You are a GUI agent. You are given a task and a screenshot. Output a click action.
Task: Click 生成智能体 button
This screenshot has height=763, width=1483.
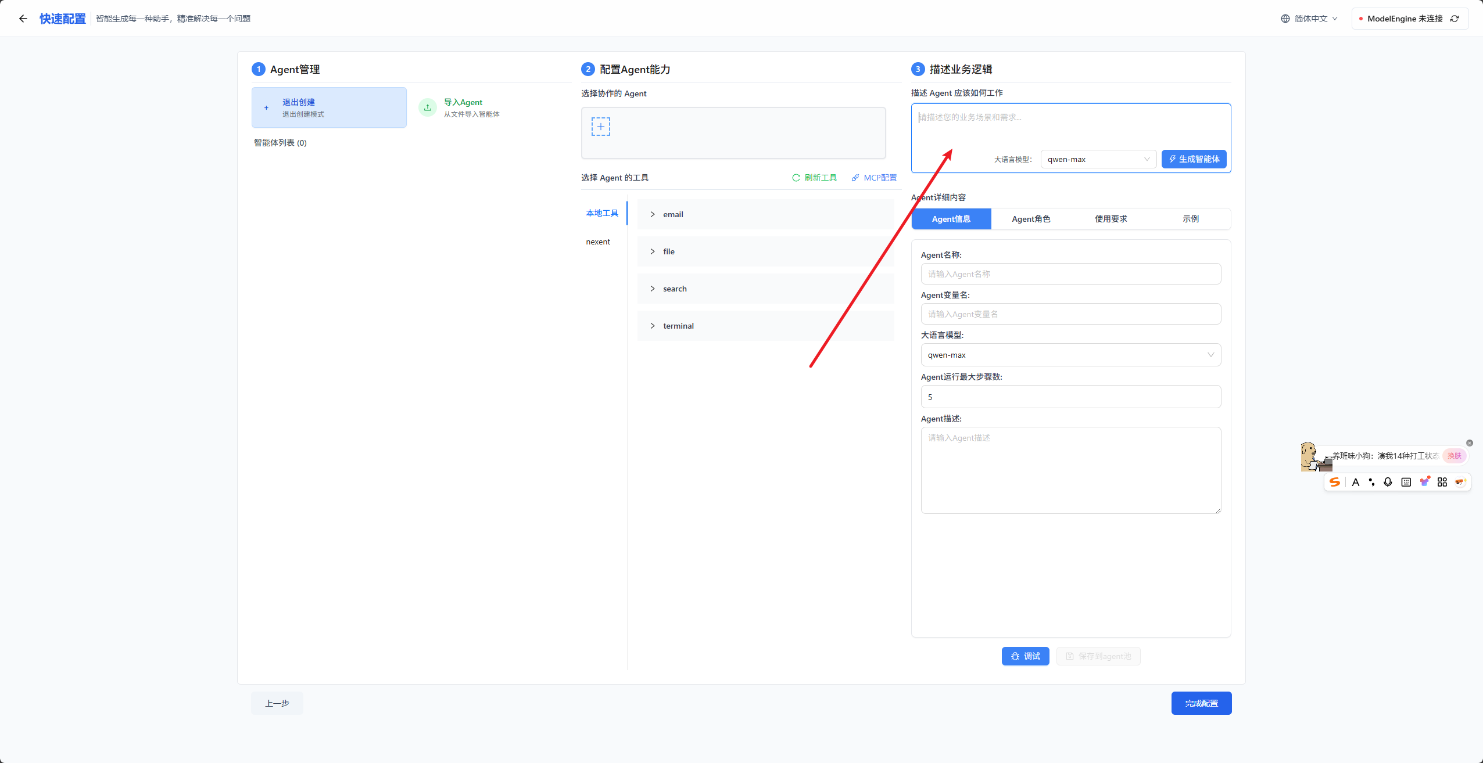(x=1194, y=159)
